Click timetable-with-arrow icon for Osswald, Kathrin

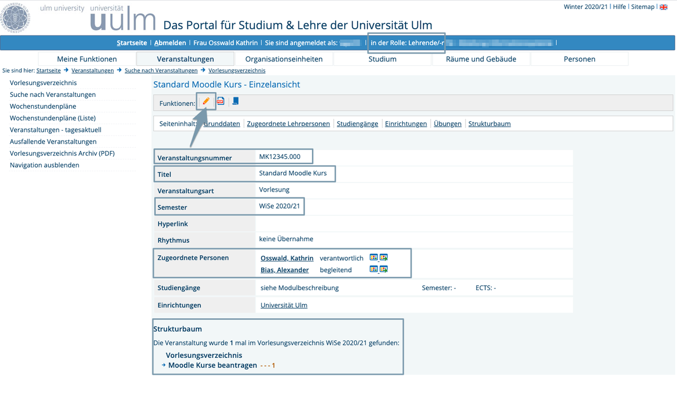(384, 258)
